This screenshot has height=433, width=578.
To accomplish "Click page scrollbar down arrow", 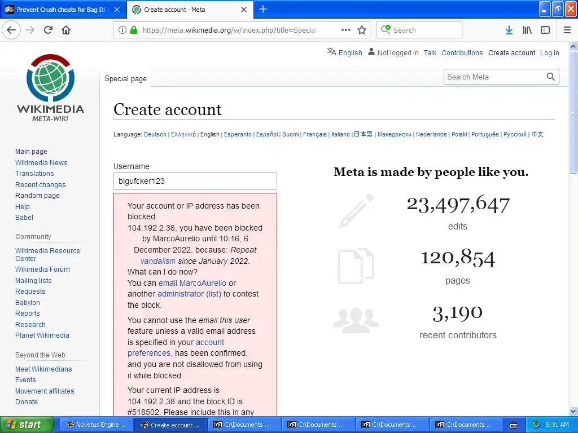I will (x=573, y=412).
